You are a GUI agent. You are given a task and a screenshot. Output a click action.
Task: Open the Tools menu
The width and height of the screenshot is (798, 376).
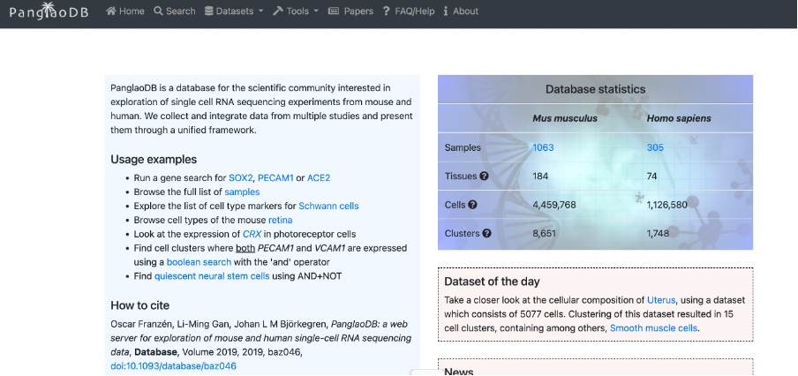pyautogui.click(x=296, y=11)
